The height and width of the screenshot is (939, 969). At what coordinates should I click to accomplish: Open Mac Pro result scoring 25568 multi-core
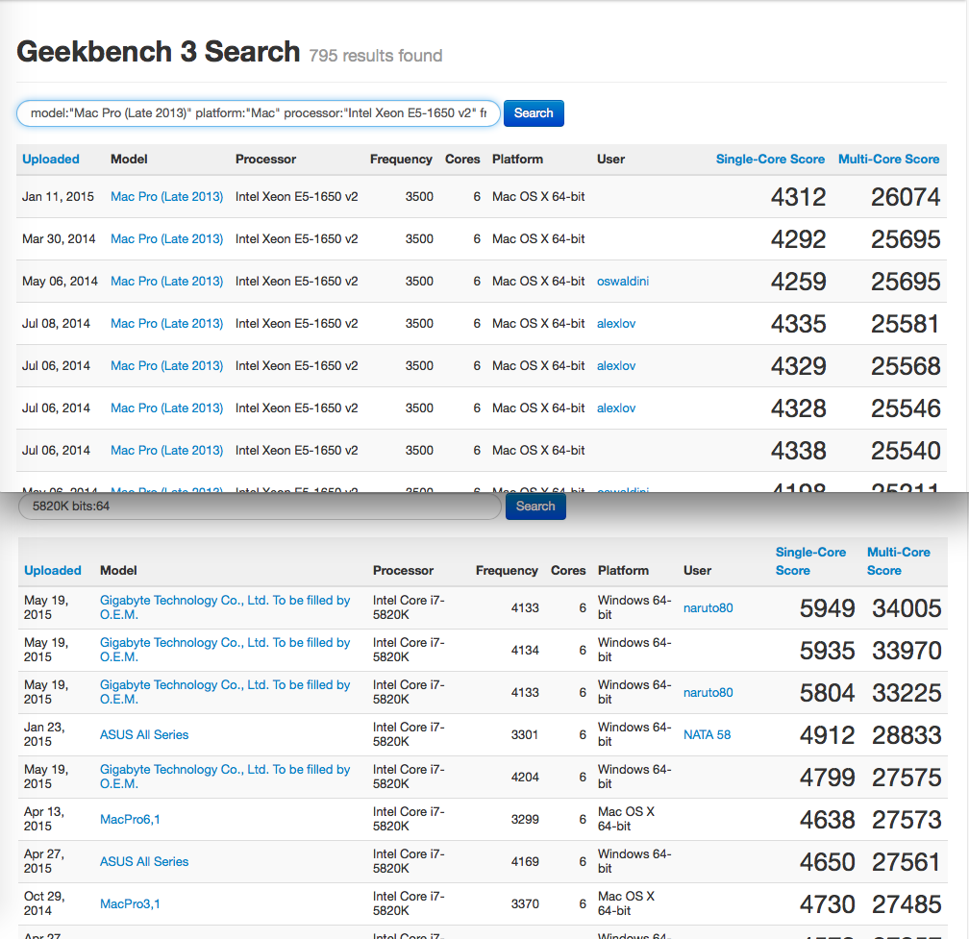click(167, 366)
